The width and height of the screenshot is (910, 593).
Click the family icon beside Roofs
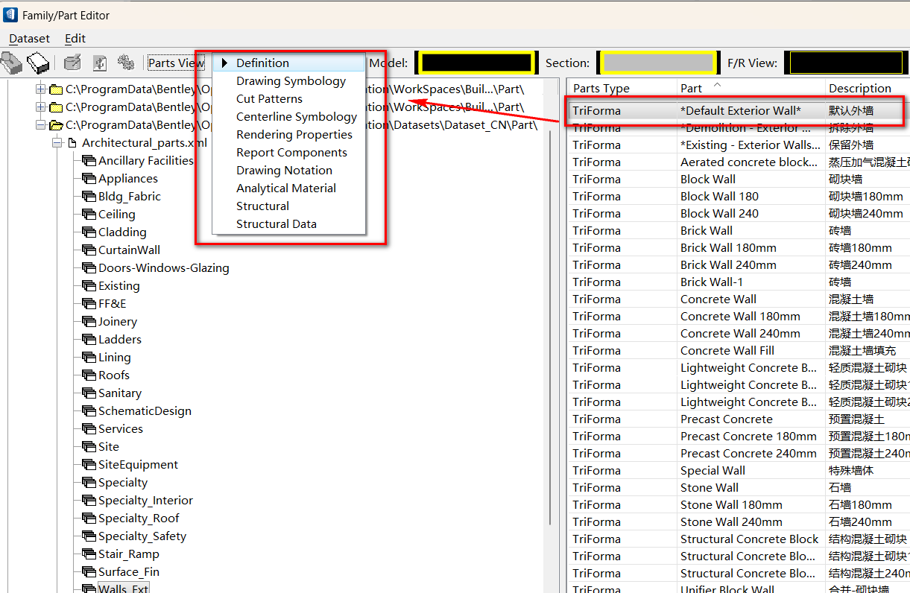pyautogui.click(x=89, y=375)
